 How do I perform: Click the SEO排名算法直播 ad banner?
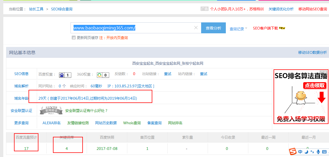(x=301, y=96)
